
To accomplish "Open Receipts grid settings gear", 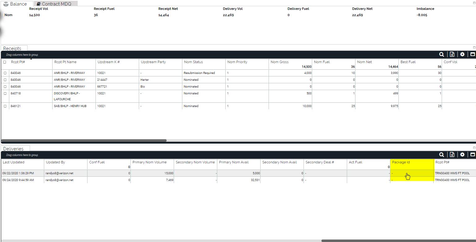I will point(462,54).
